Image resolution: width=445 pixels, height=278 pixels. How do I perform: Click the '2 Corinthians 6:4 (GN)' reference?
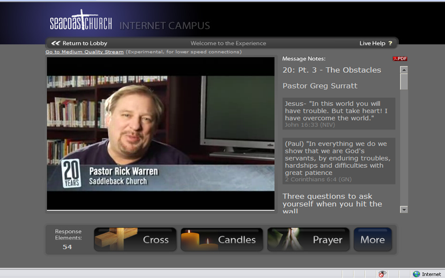tap(318, 180)
